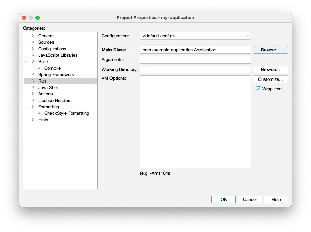Screen dimensions: 311x232
Task: Select the Compile subcategory under Build
Action: tap(51, 68)
